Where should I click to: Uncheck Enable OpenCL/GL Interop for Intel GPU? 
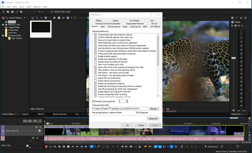coord(95,92)
